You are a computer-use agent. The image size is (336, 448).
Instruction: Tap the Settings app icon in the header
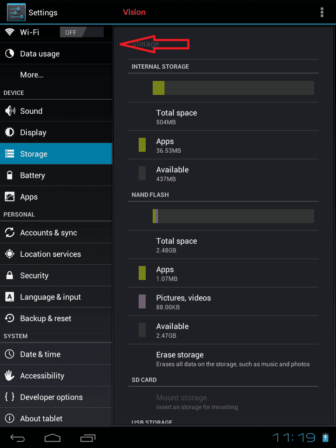click(x=16, y=12)
